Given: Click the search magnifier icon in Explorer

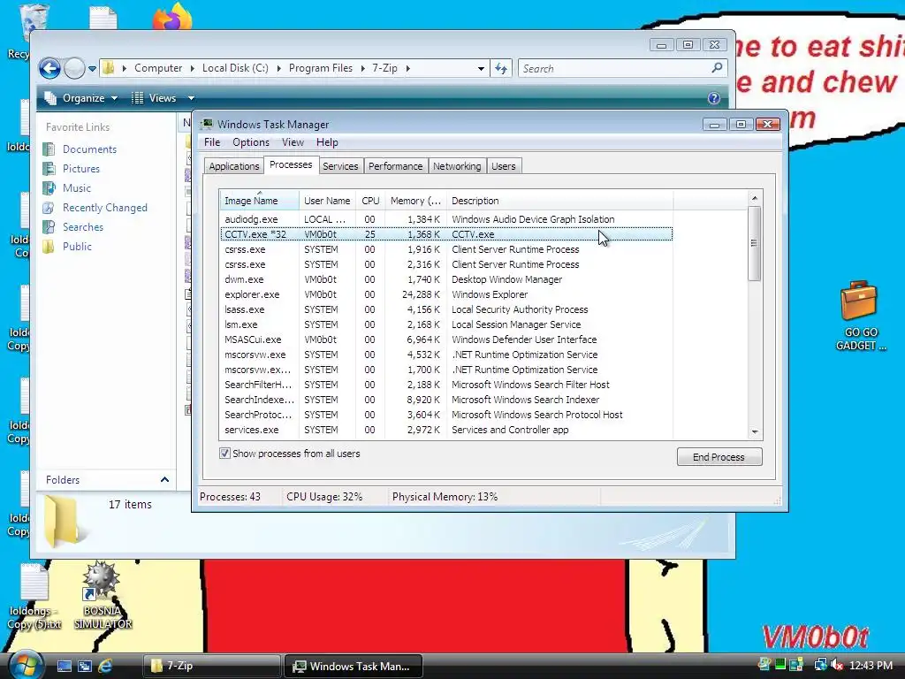Looking at the screenshot, I should [x=717, y=68].
